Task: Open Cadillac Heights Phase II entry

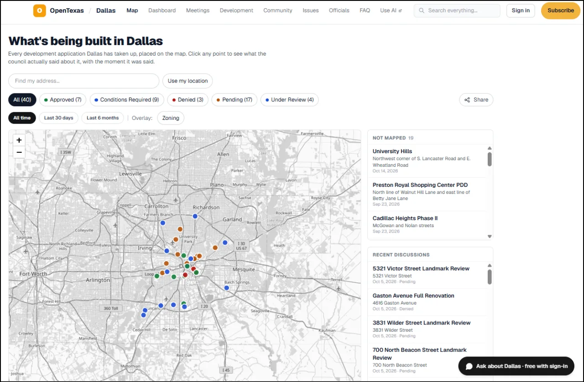Action: point(427,224)
